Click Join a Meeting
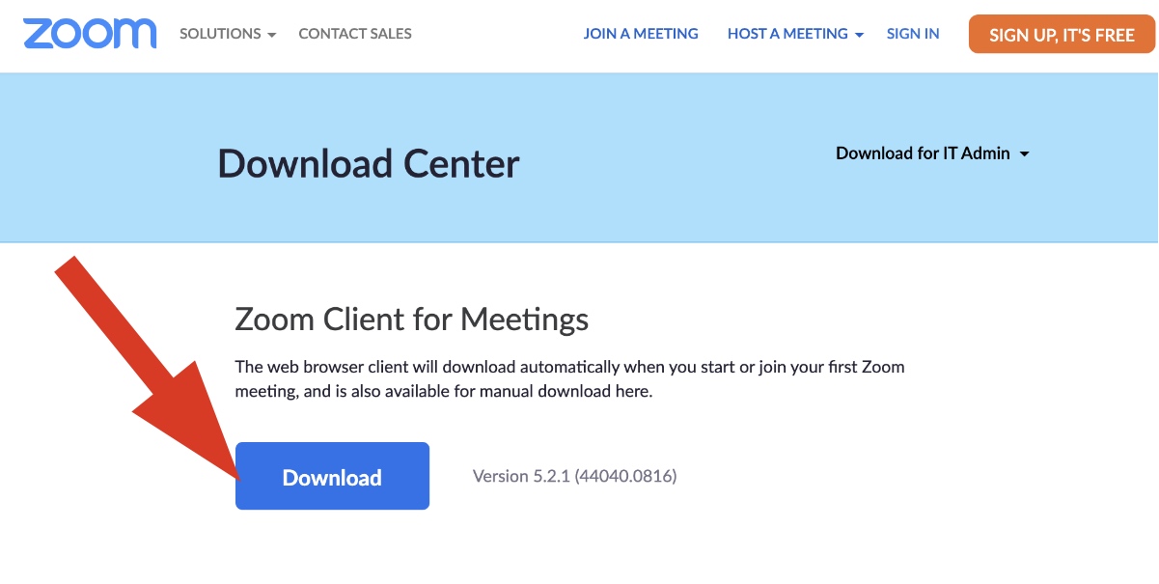Viewport: 1159px width, 584px height. click(641, 34)
